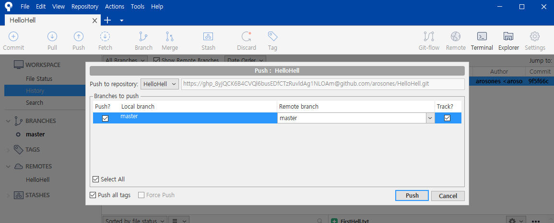Toggle the Push all tags checkbox
The image size is (554, 223).
(93, 195)
